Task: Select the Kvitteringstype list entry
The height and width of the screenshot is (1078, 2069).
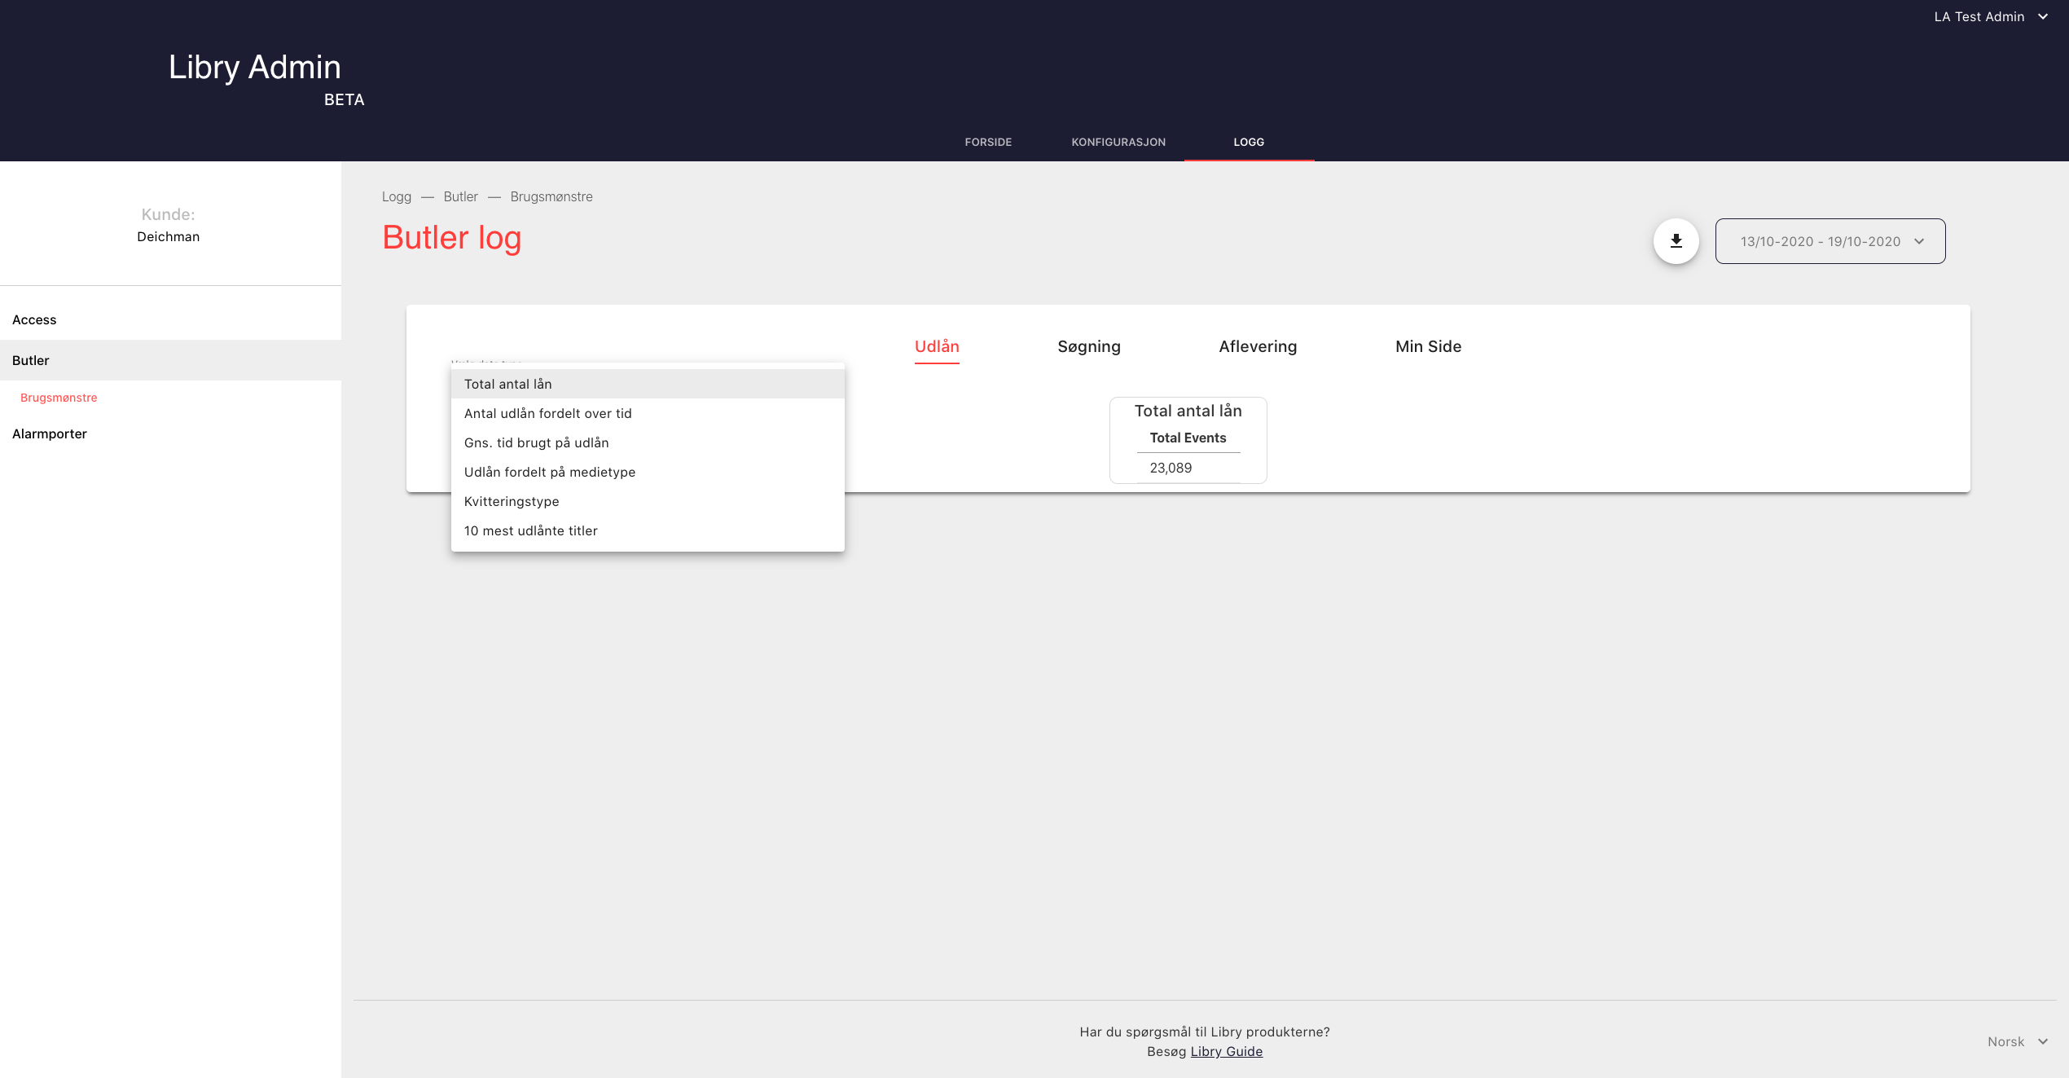Action: click(x=512, y=501)
